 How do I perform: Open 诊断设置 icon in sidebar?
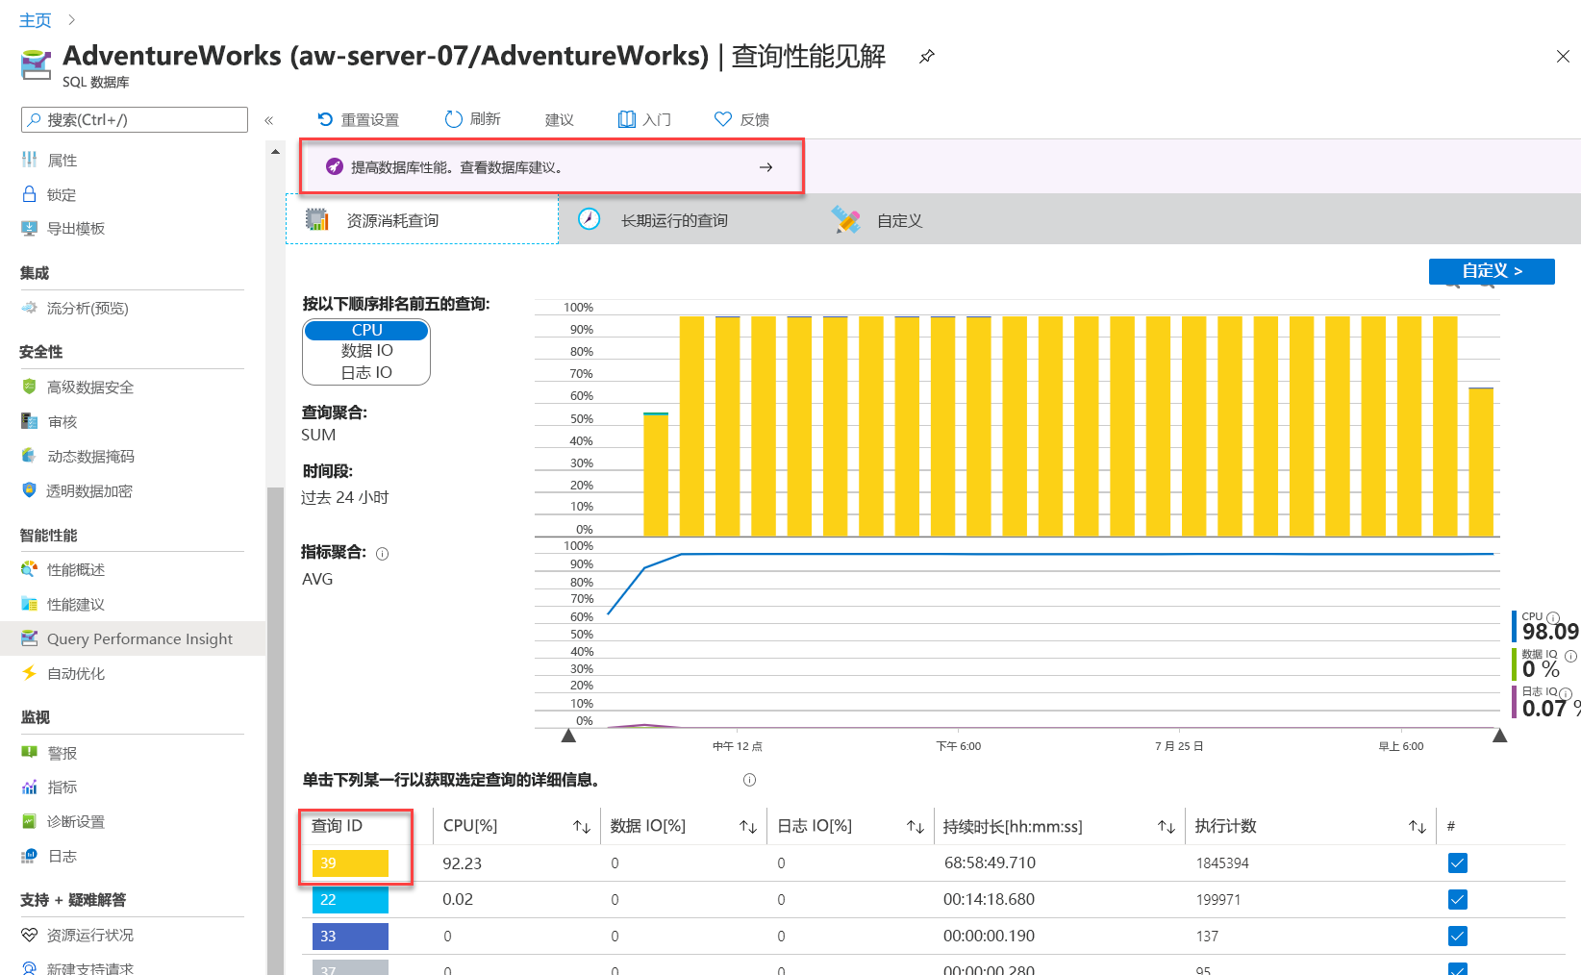pos(30,821)
